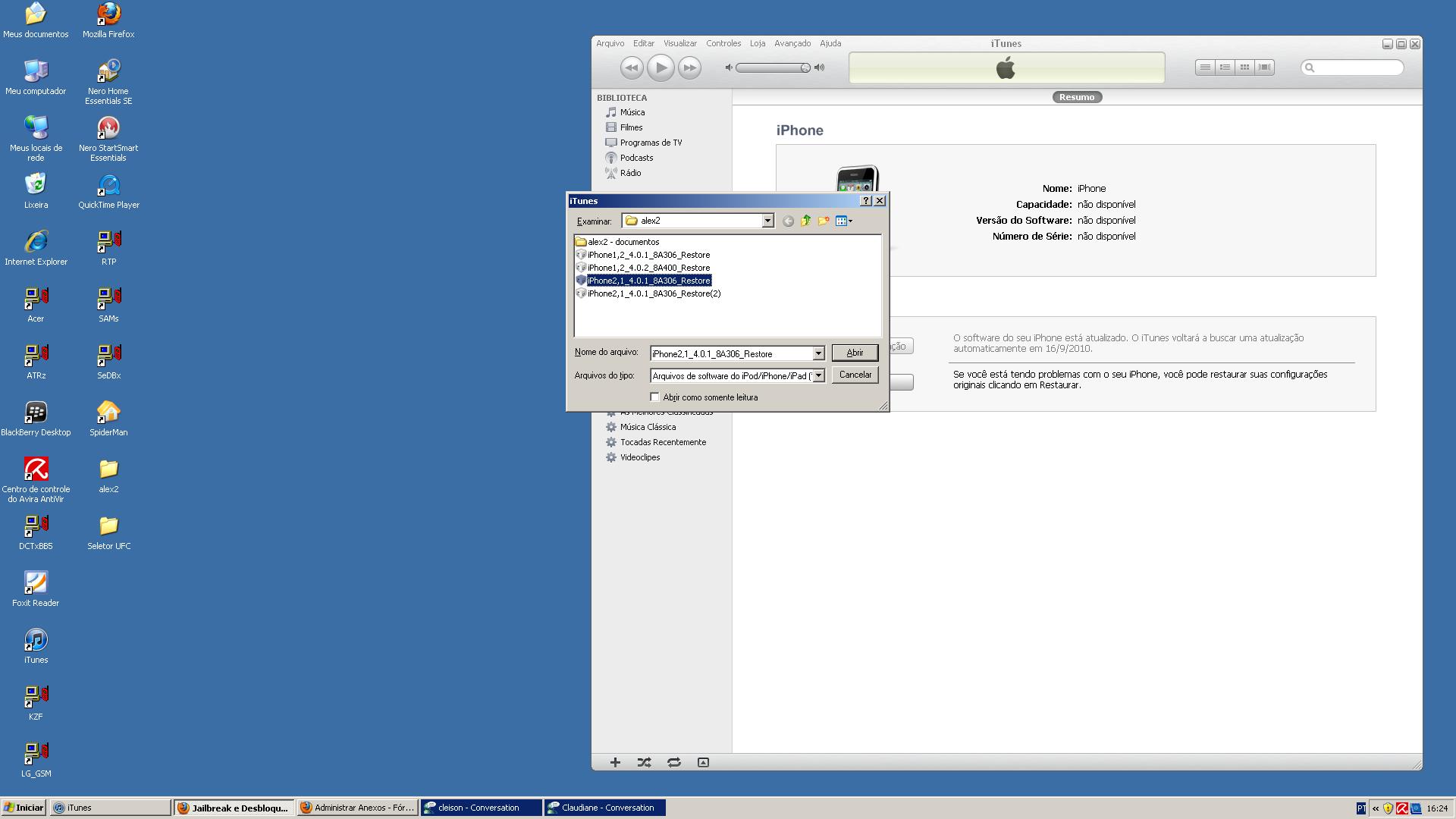This screenshot has height=819, width=1456.
Task: Click the Cancelar button
Action: [855, 375]
